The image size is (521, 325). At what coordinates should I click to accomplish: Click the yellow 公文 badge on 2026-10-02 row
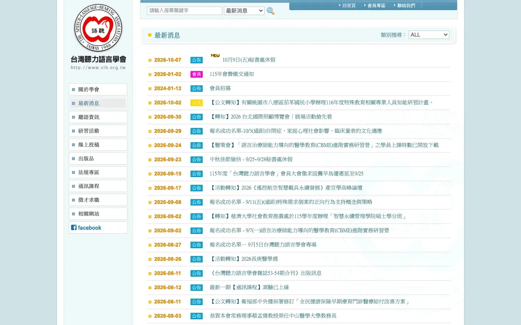197,103
